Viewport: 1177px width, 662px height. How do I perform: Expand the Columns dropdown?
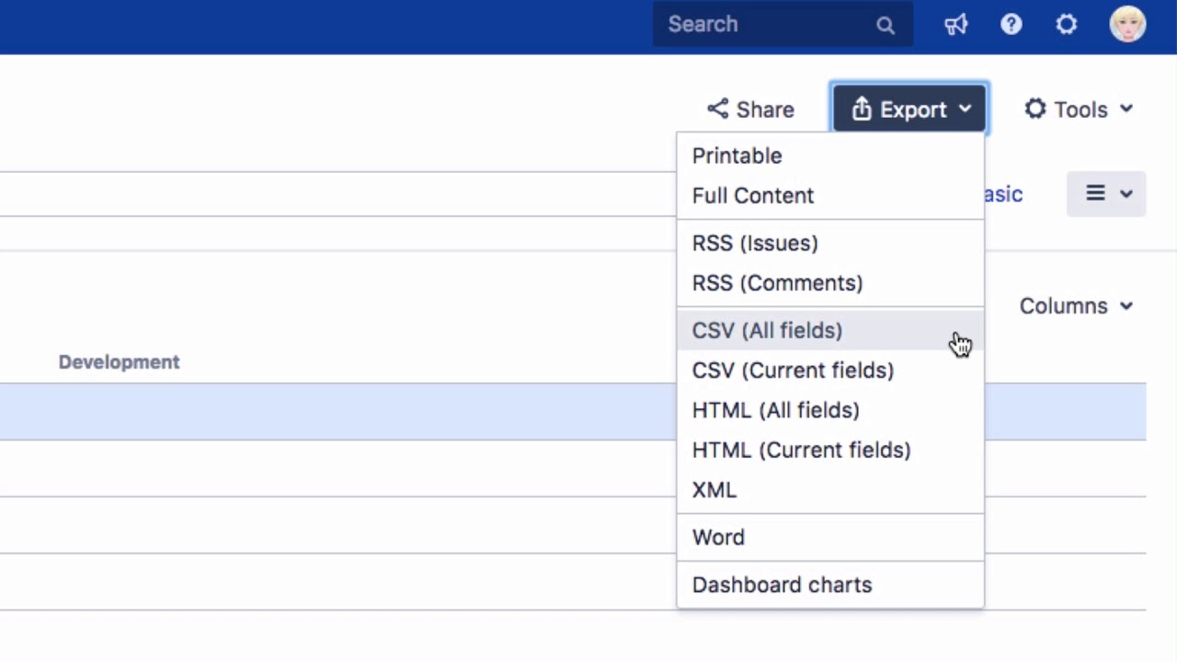pyautogui.click(x=1076, y=306)
